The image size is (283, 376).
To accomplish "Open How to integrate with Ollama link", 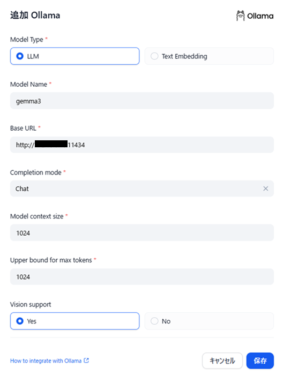I will pos(46,360).
